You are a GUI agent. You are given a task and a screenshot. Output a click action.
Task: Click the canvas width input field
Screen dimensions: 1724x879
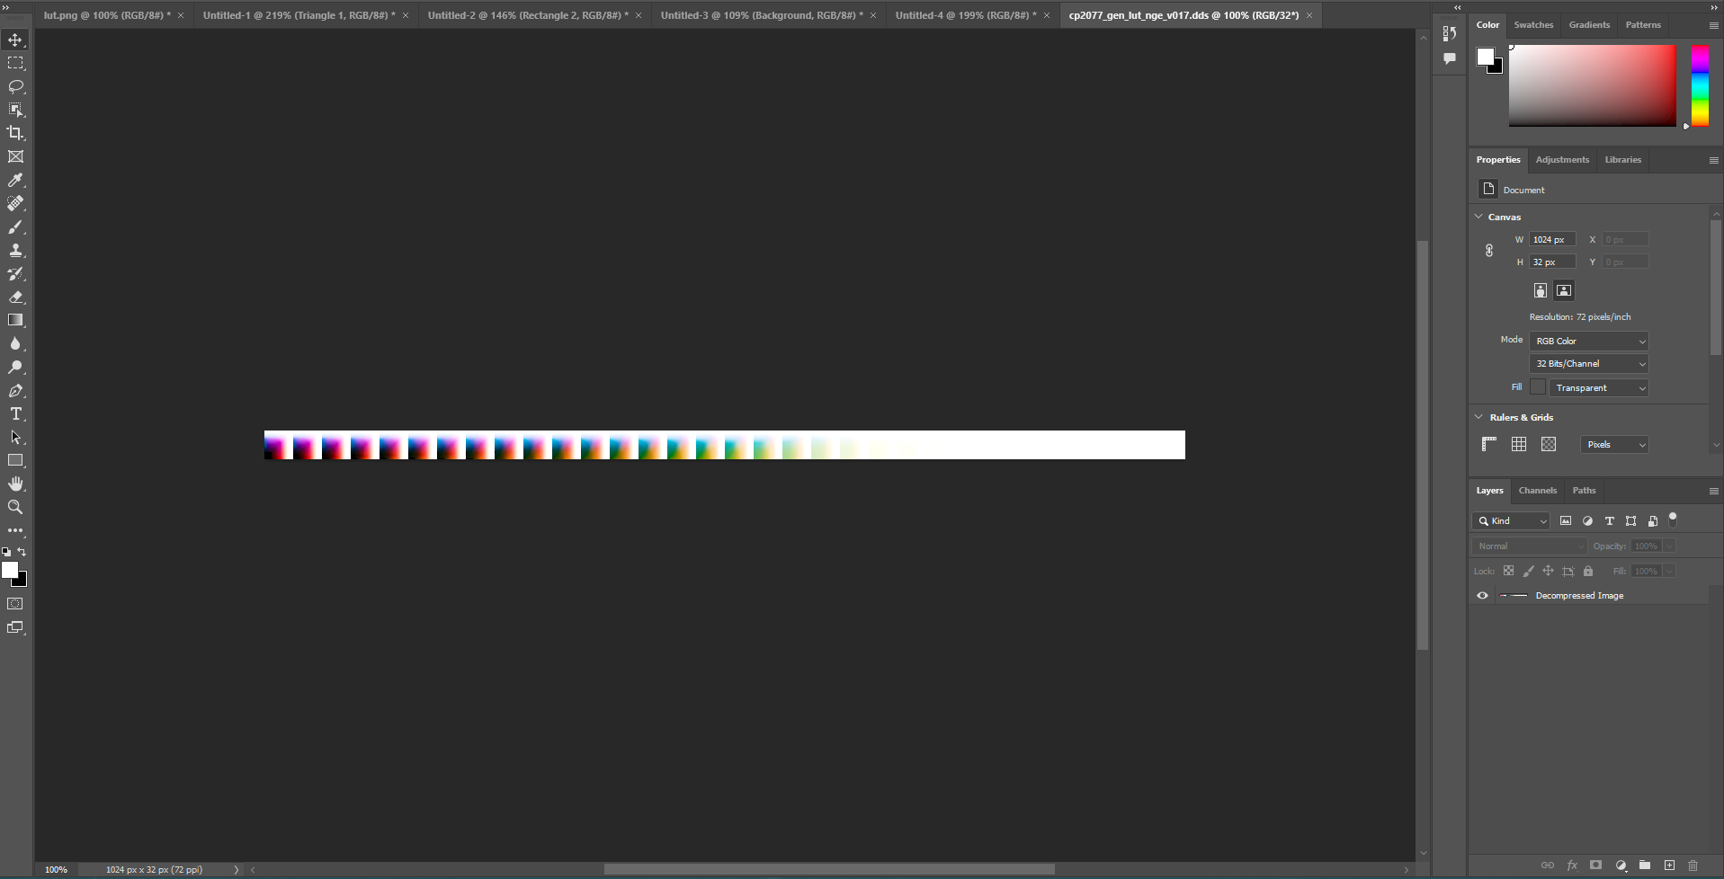click(1552, 240)
